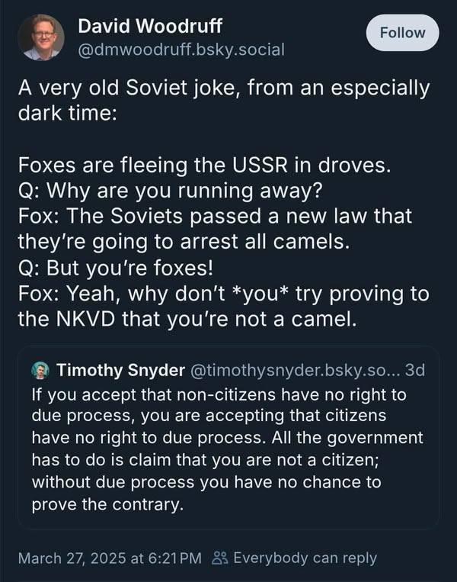Open David Woodruff's profile picture
457x582 pixels.
click(41, 37)
